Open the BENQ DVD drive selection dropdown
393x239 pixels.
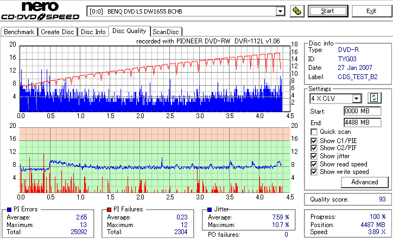click(x=280, y=11)
